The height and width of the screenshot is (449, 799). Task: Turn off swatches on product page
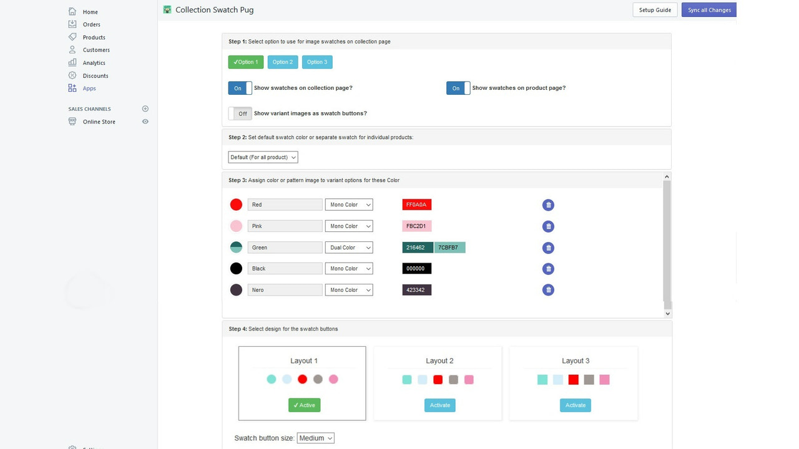(458, 88)
